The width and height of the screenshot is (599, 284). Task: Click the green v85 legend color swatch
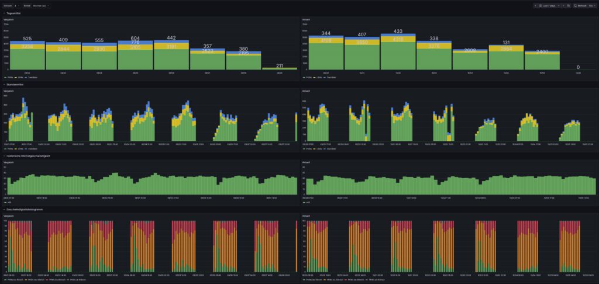[x=5, y=202]
